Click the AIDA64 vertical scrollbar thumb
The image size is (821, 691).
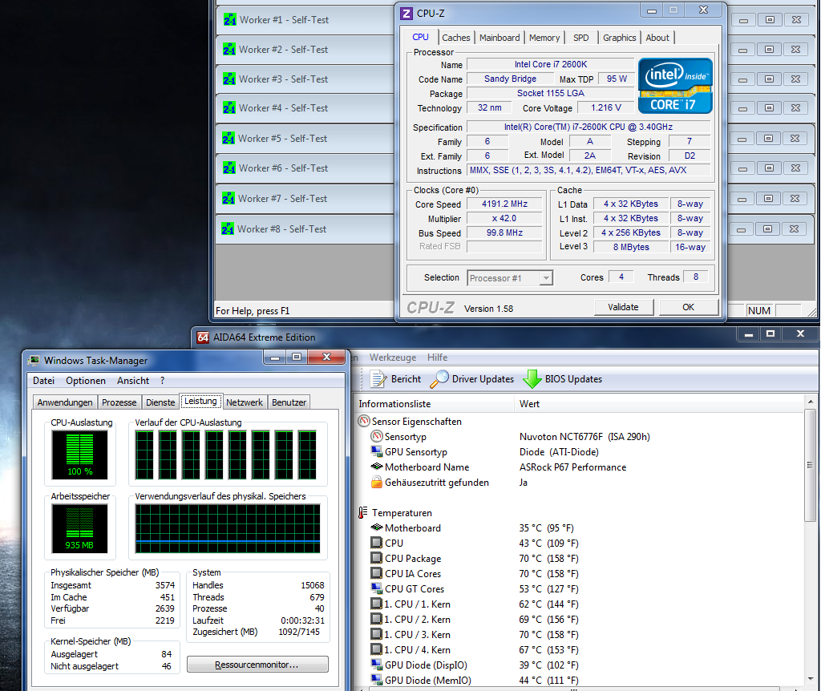[x=810, y=464]
